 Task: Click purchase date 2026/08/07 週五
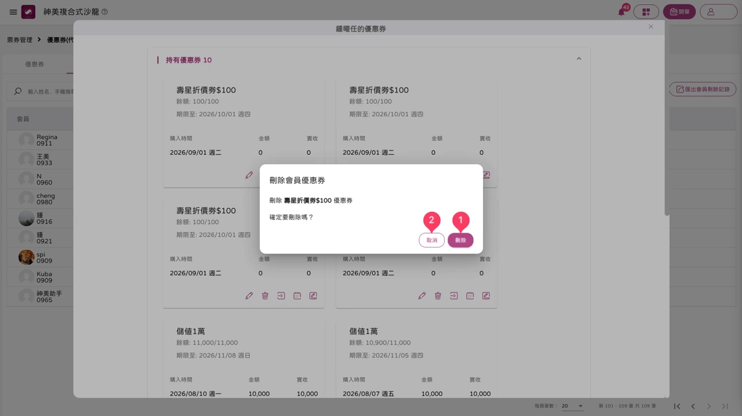[x=369, y=394]
